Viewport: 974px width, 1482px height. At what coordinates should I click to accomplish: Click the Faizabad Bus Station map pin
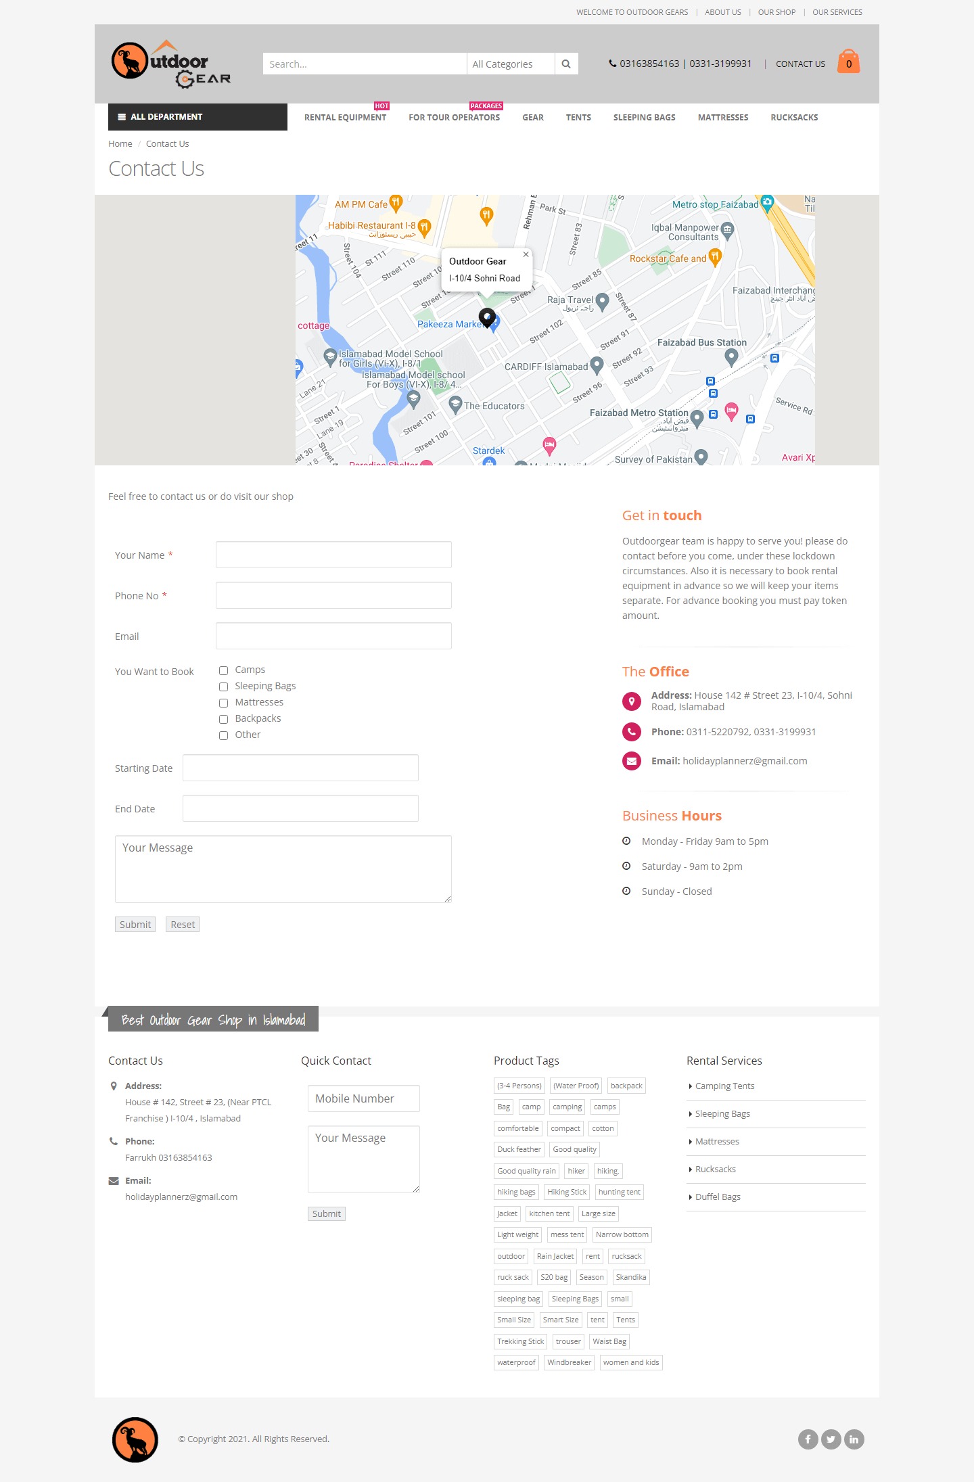(x=731, y=356)
